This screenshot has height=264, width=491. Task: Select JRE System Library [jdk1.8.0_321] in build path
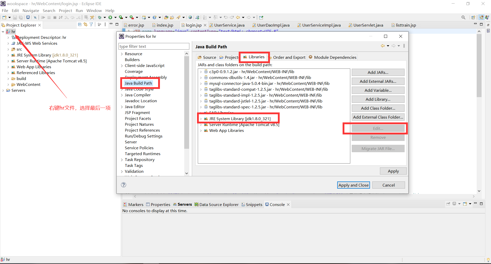(240, 119)
